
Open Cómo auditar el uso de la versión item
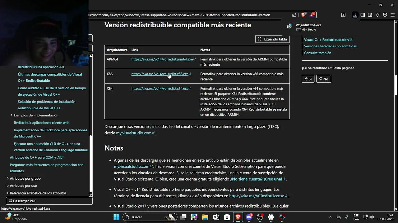52,91
